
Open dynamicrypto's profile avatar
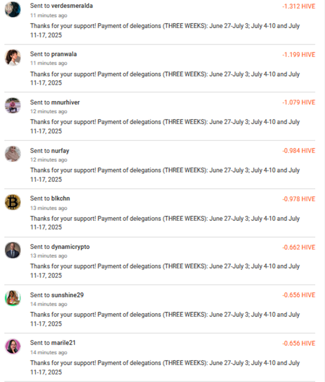pyautogui.click(x=13, y=250)
